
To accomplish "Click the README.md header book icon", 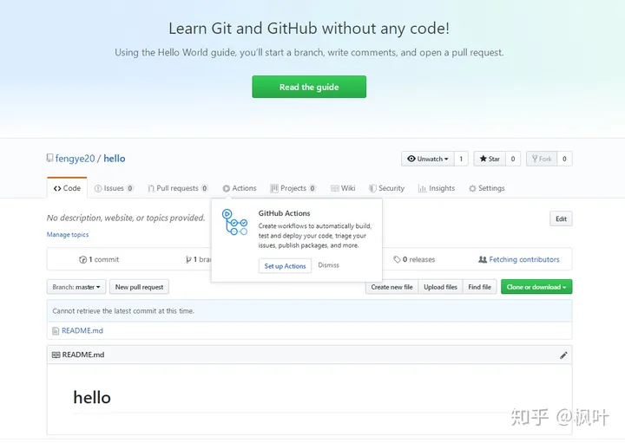I will coord(56,355).
